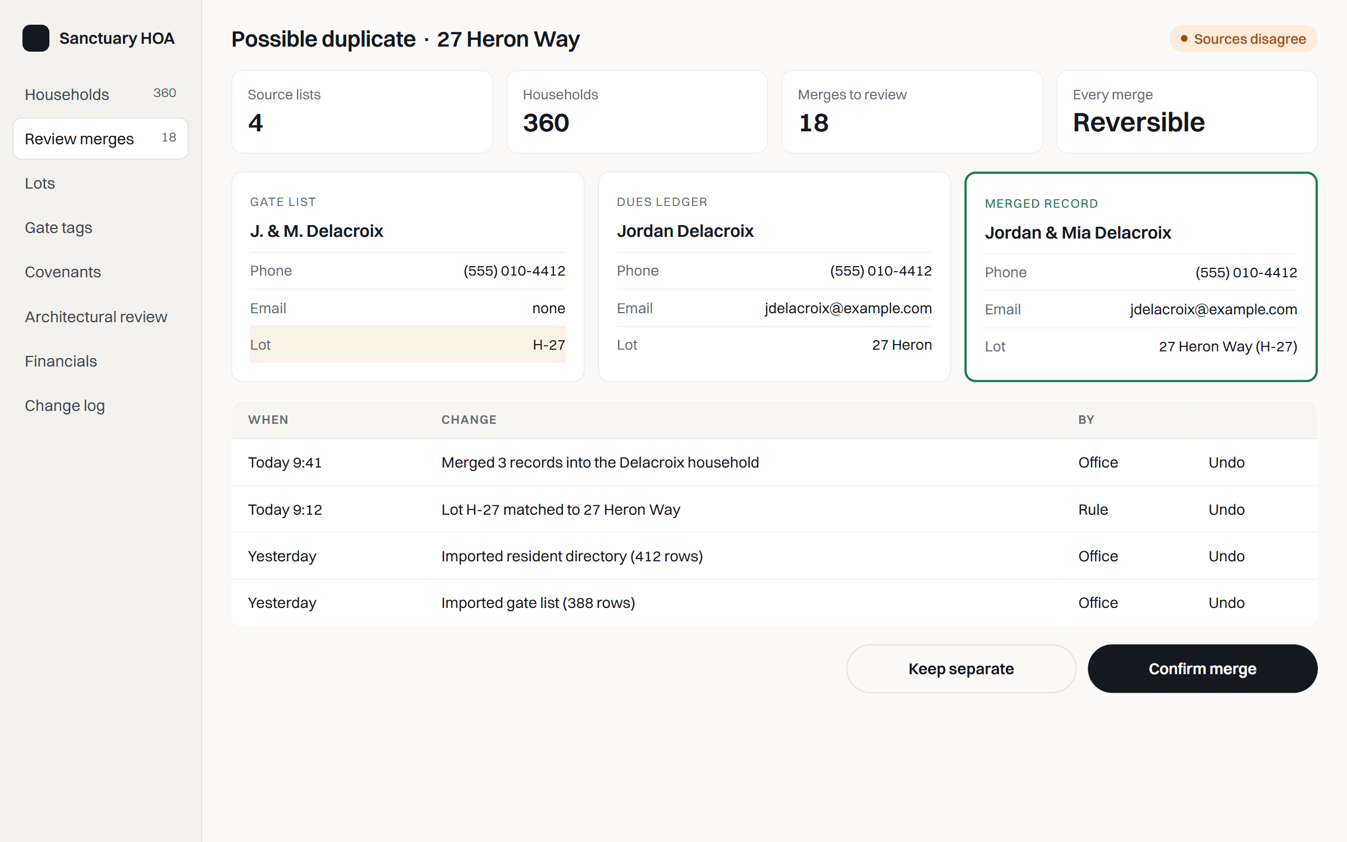Viewport: 1347px width, 842px height.
Task: Click the Confirm merge button
Action: tap(1202, 669)
